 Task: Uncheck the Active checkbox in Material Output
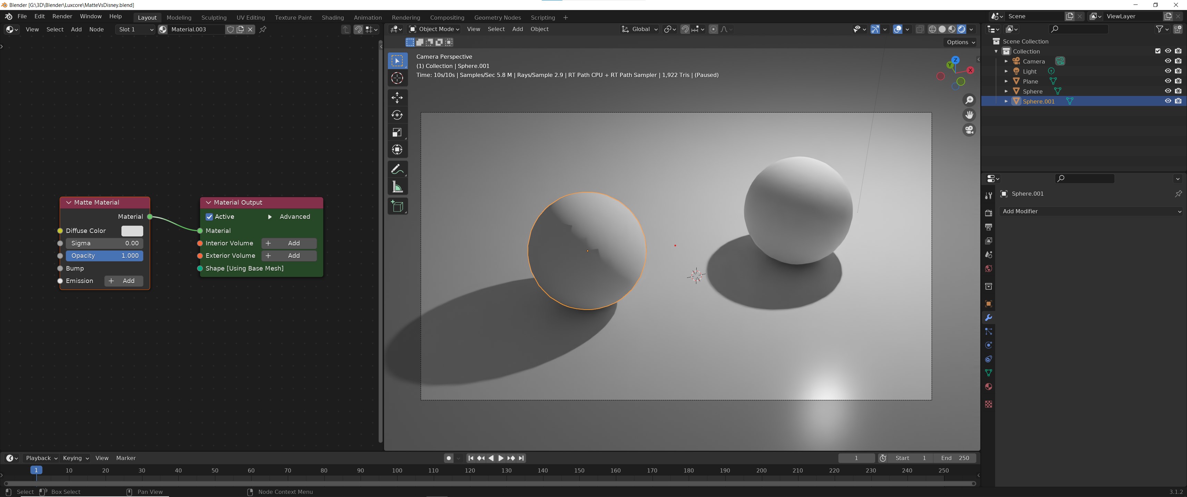pyautogui.click(x=209, y=217)
